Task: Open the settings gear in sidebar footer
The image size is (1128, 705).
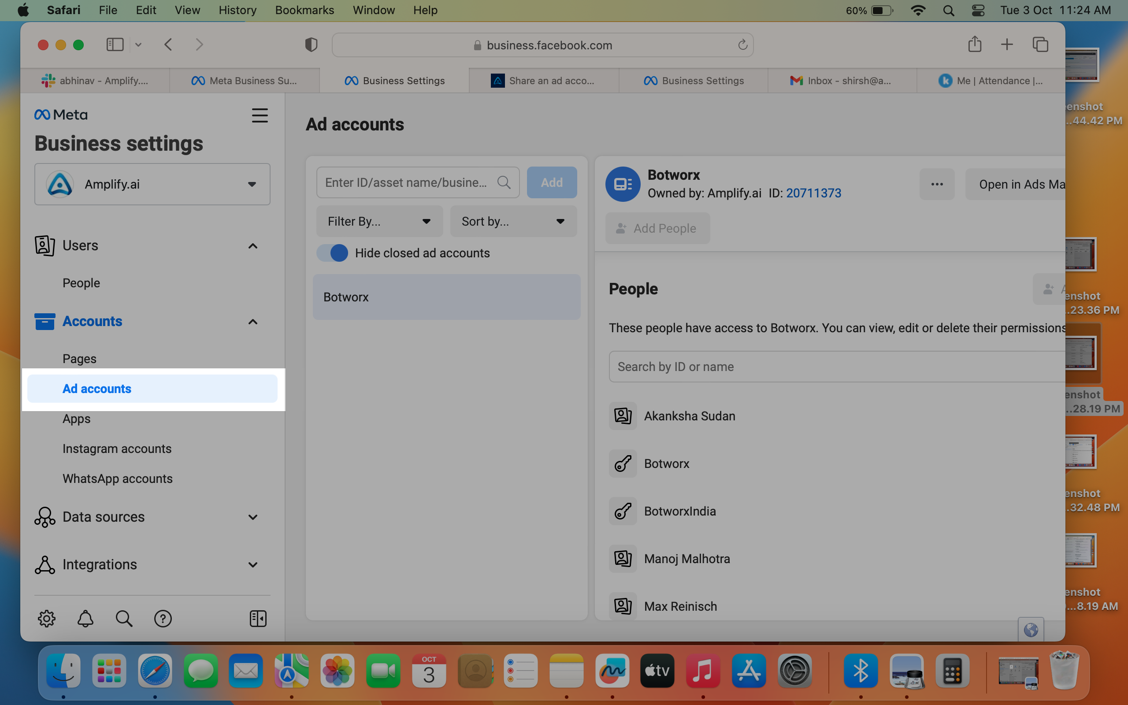Action: click(x=47, y=619)
